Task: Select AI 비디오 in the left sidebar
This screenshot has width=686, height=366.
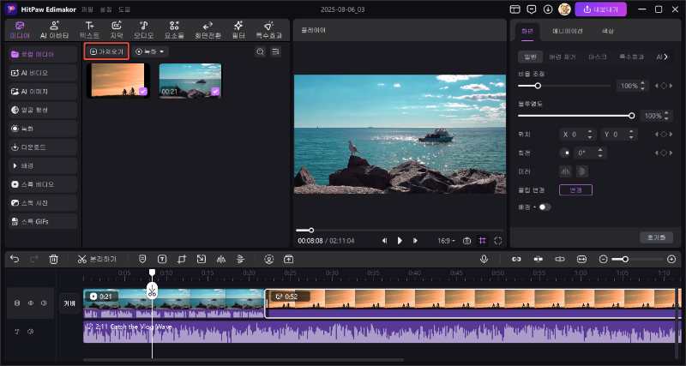Action: [x=42, y=73]
